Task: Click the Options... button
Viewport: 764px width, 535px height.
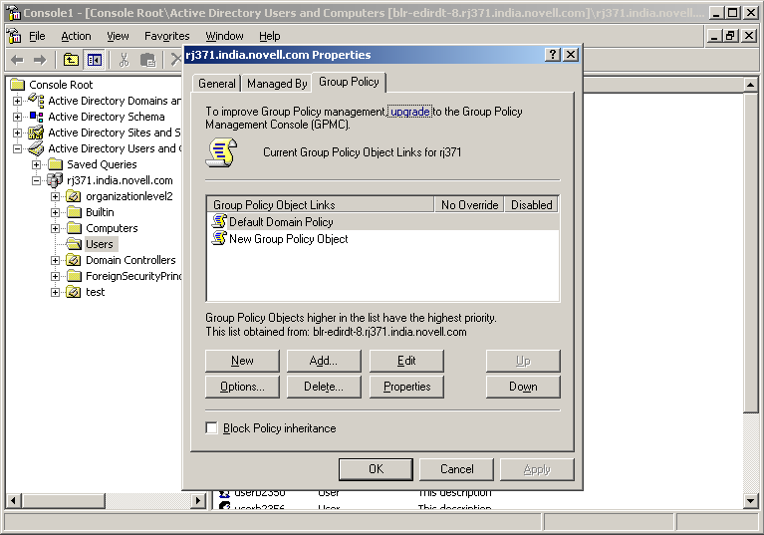Action: click(x=242, y=387)
